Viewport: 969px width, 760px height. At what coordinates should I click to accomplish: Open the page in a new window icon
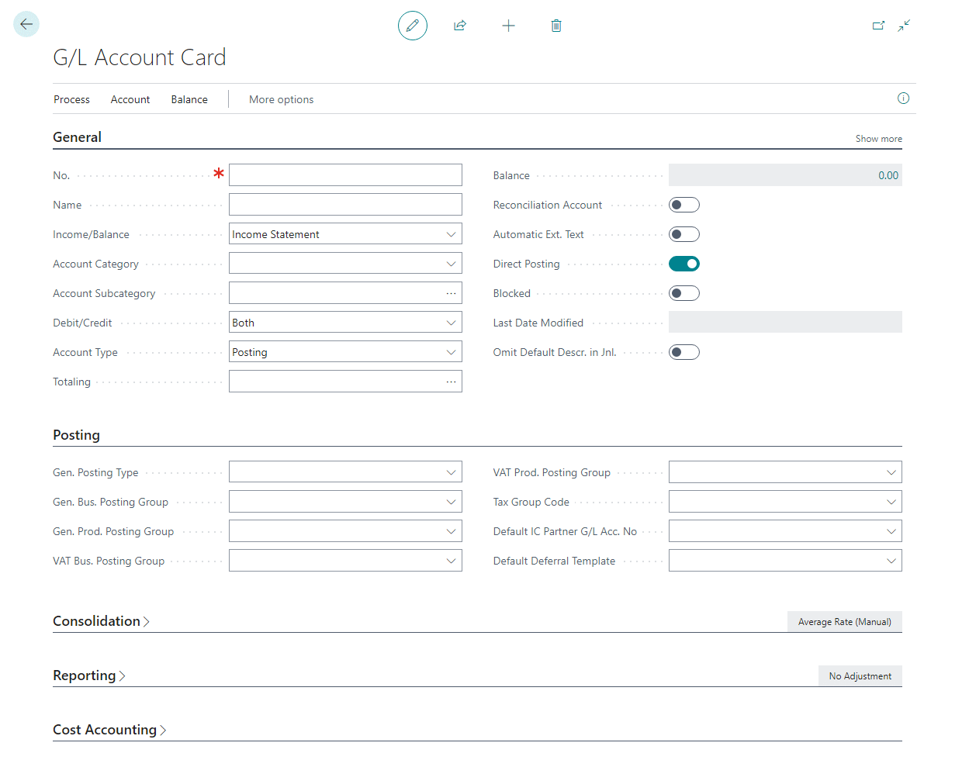tap(878, 25)
